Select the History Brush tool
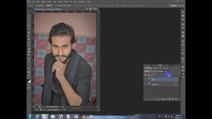Image resolution: width=212 pixels, height=119 pixels. click(29, 42)
